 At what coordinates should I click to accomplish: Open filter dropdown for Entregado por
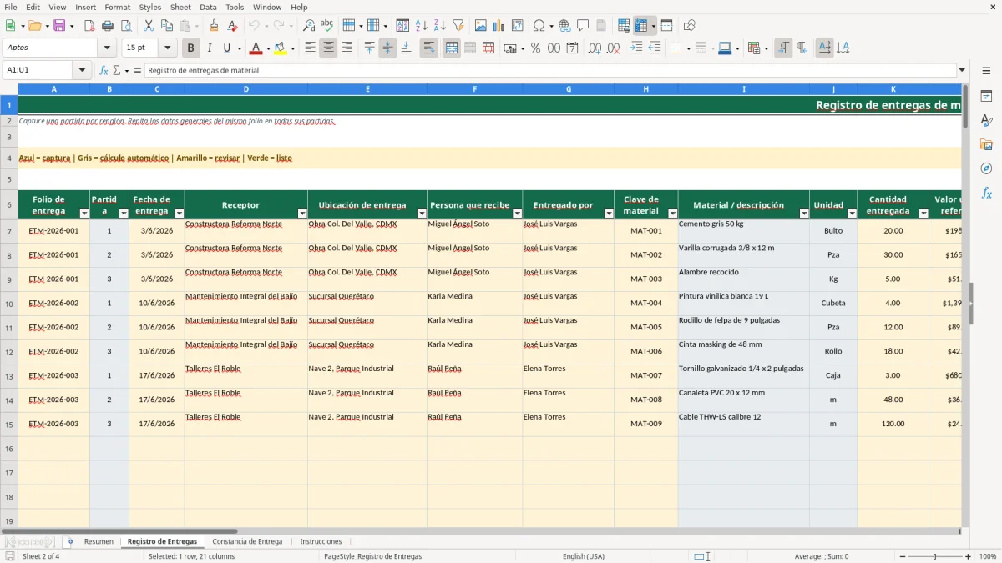[608, 214]
